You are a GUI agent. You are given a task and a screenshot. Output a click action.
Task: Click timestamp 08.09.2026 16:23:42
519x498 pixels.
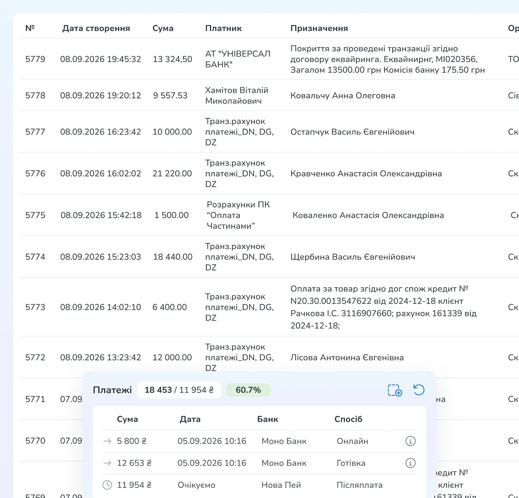pos(101,132)
